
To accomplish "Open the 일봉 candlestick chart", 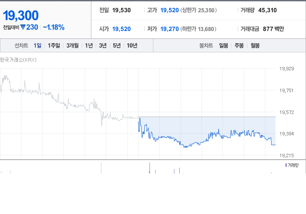I will [223, 45].
